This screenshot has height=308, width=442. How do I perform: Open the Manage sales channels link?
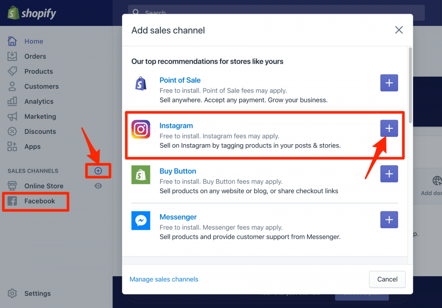click(x=164, y=279)
